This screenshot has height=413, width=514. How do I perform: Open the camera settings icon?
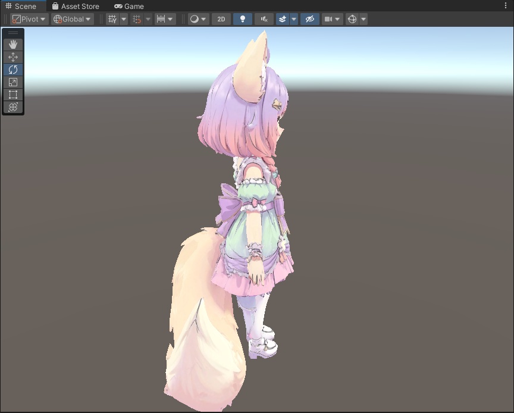click(329, 18)
